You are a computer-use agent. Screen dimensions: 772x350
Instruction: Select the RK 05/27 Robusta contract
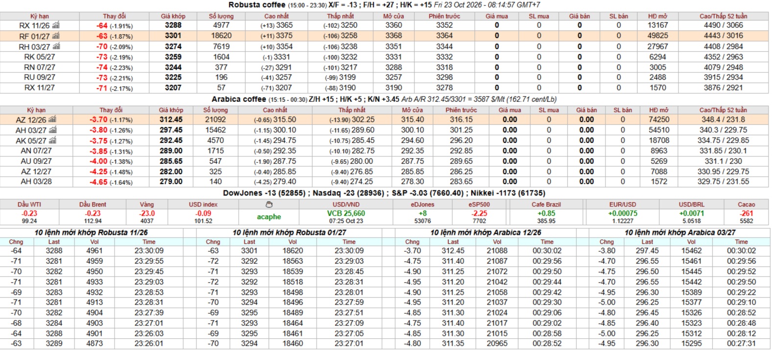point(40,57)
